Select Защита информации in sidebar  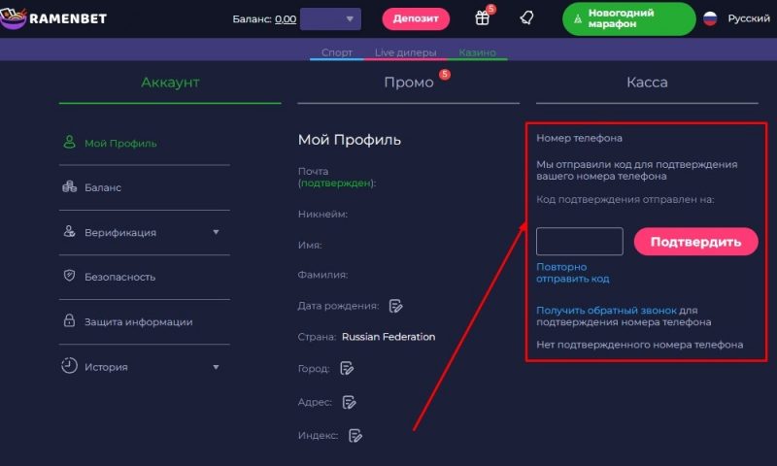(x=138, y=322)
